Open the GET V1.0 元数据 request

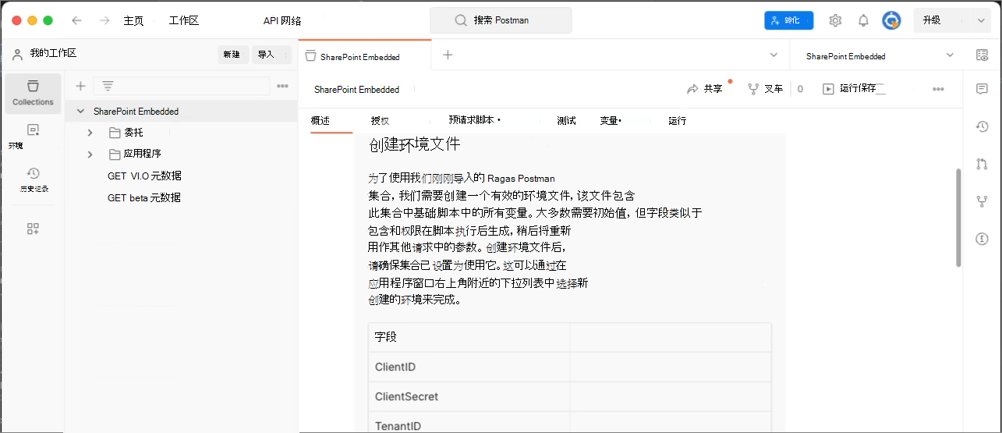point(144,176)
